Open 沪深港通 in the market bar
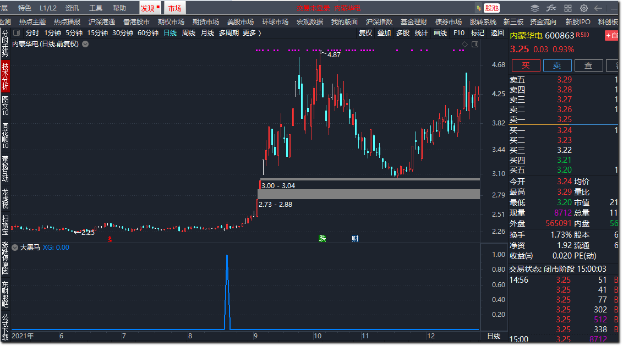 [102, 22]
